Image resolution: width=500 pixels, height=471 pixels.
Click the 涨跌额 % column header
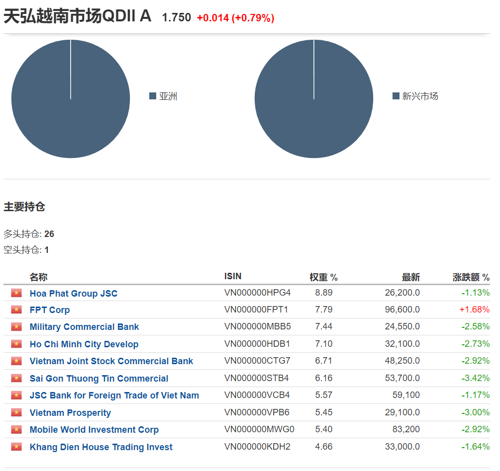471,277
